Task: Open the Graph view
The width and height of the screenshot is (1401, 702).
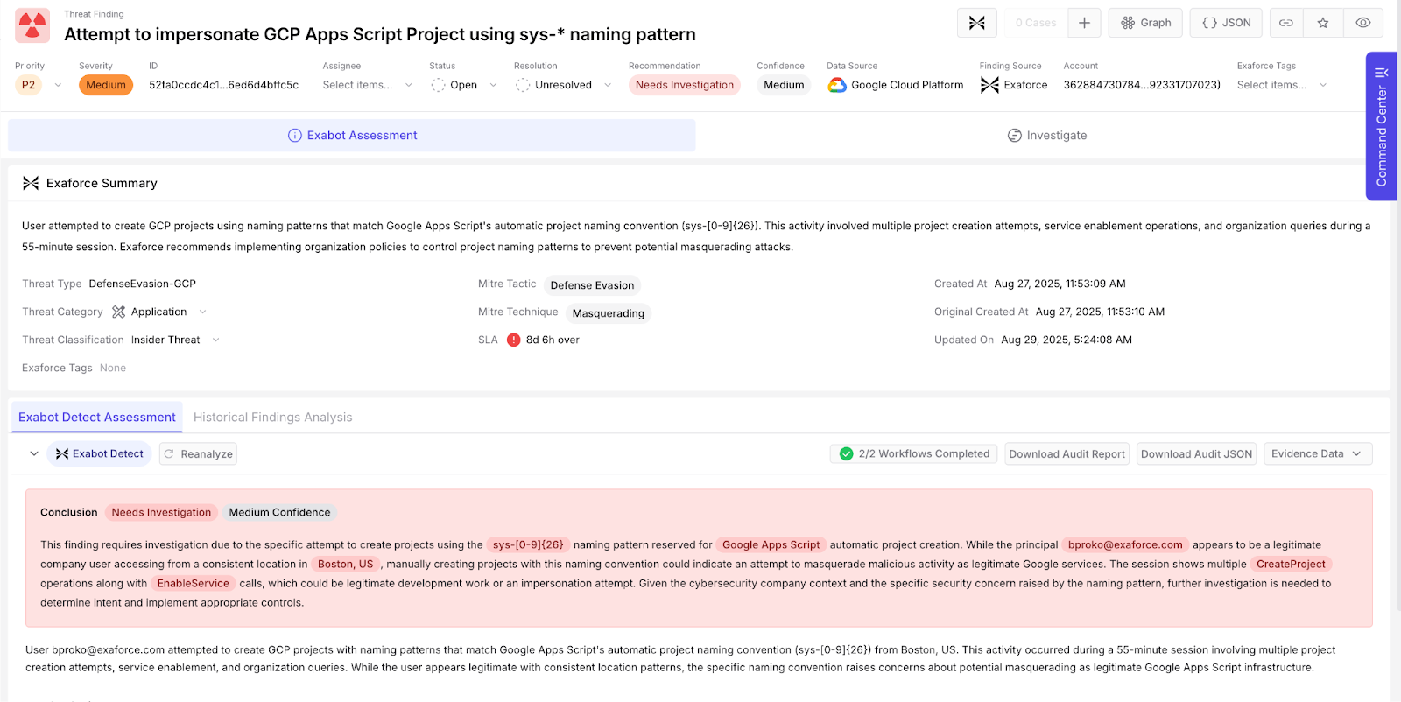Action: (1145, 23)
